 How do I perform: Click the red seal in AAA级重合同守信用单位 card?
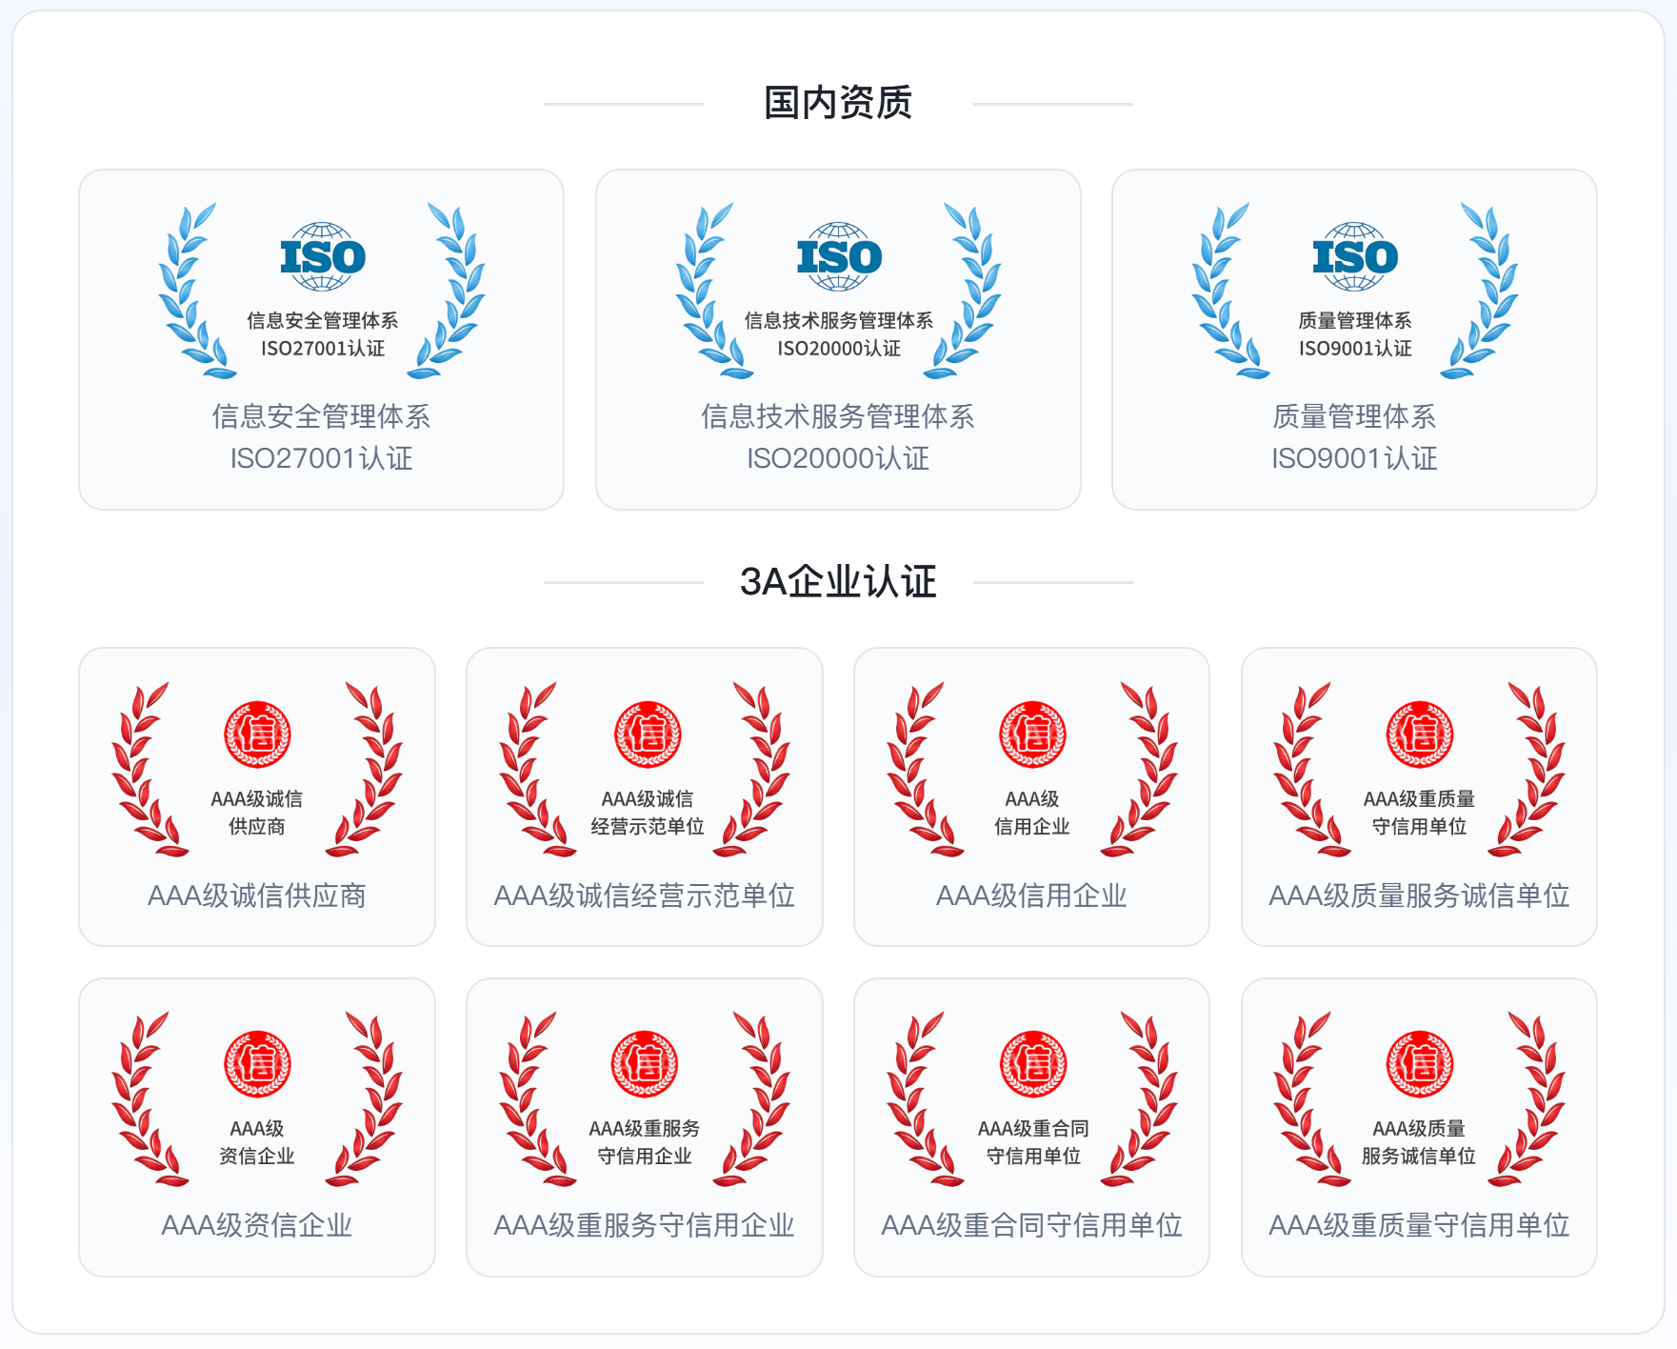(x=1033, y=1064)
